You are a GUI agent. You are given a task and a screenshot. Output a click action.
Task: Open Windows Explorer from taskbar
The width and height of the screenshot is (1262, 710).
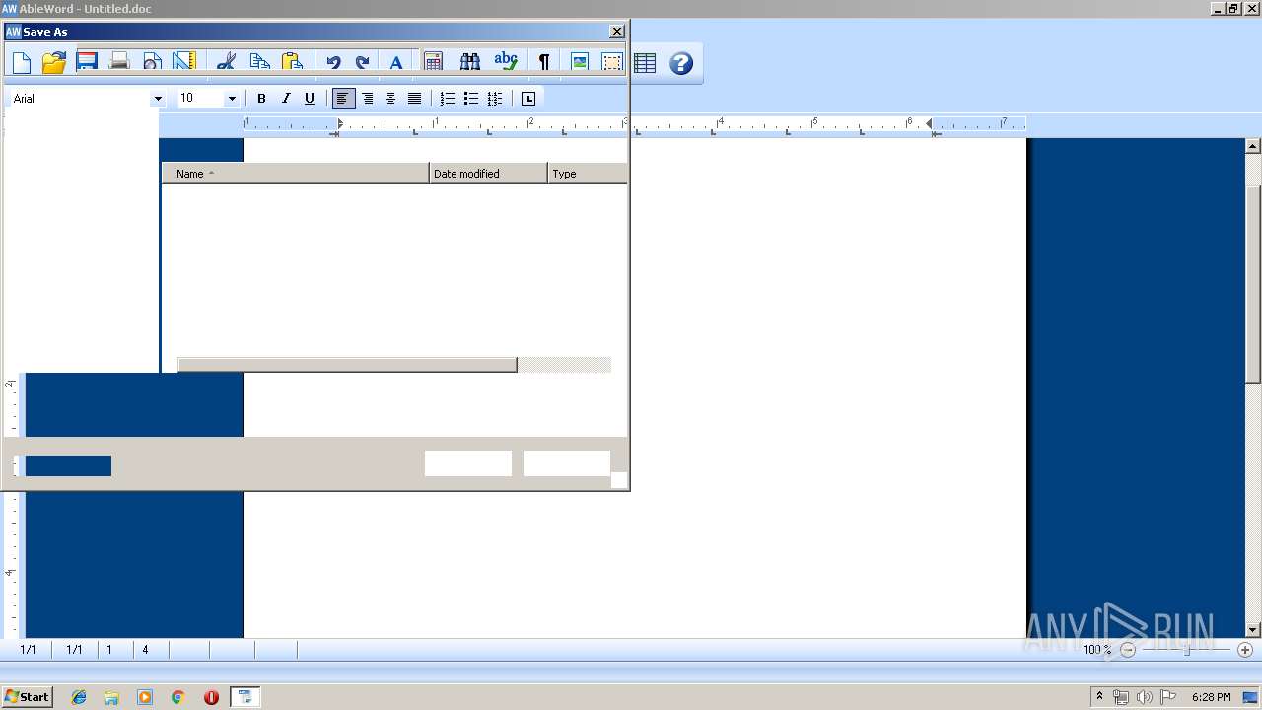pos(111,697)
